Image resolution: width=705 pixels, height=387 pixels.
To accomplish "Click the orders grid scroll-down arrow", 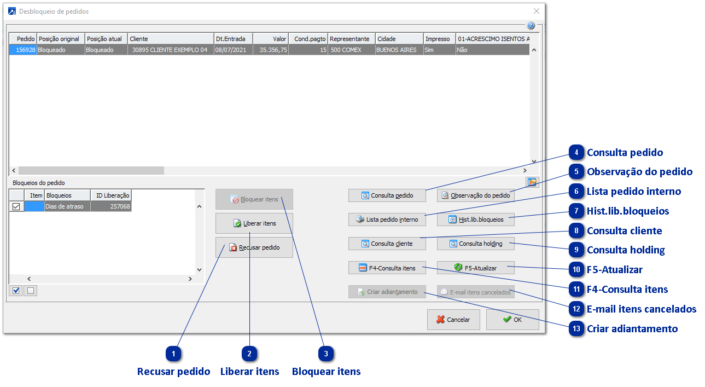I will pos(534,161).
